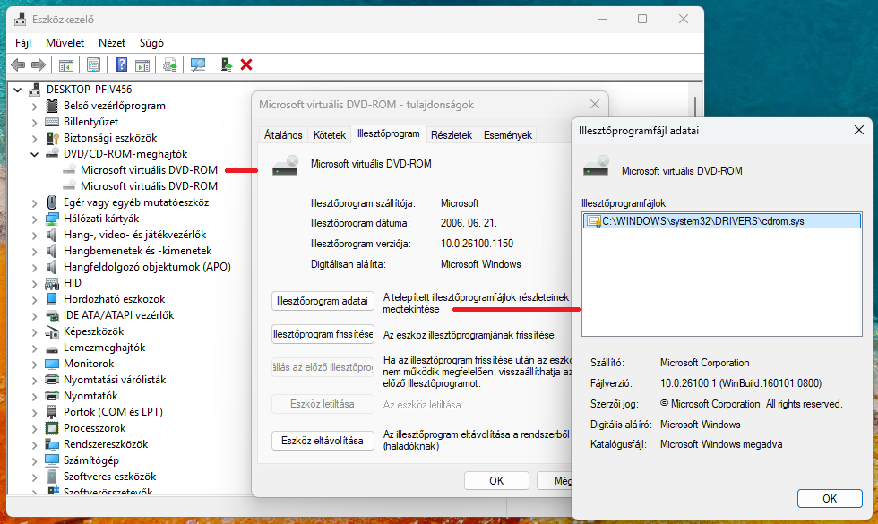Image resolution: width=878 pixels, height=524 pixels.
Task: Click the device tree vertical scrollbar
Action: [x=695, y=107]
